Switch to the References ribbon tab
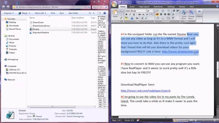 (x=158, y=7)
